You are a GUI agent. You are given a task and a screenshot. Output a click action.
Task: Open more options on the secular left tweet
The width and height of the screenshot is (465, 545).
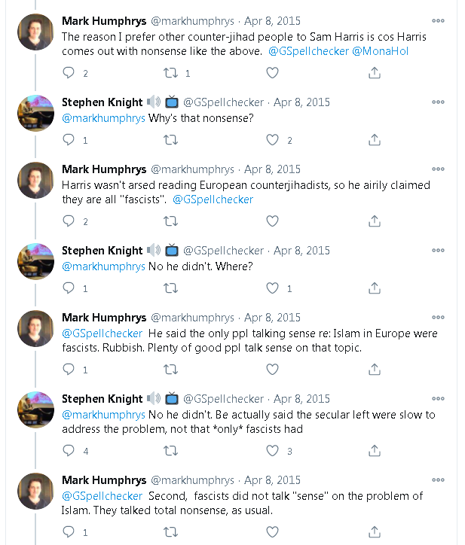pos(438,399)
